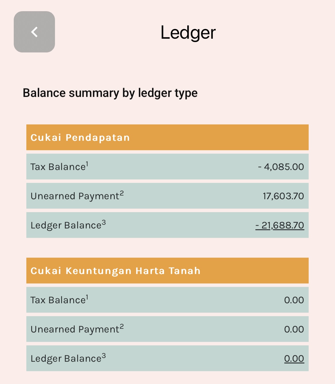The image size is (335, 384).
Task: Click the Ledger page title
Action: pyautogui.click(x=188, y=32)
